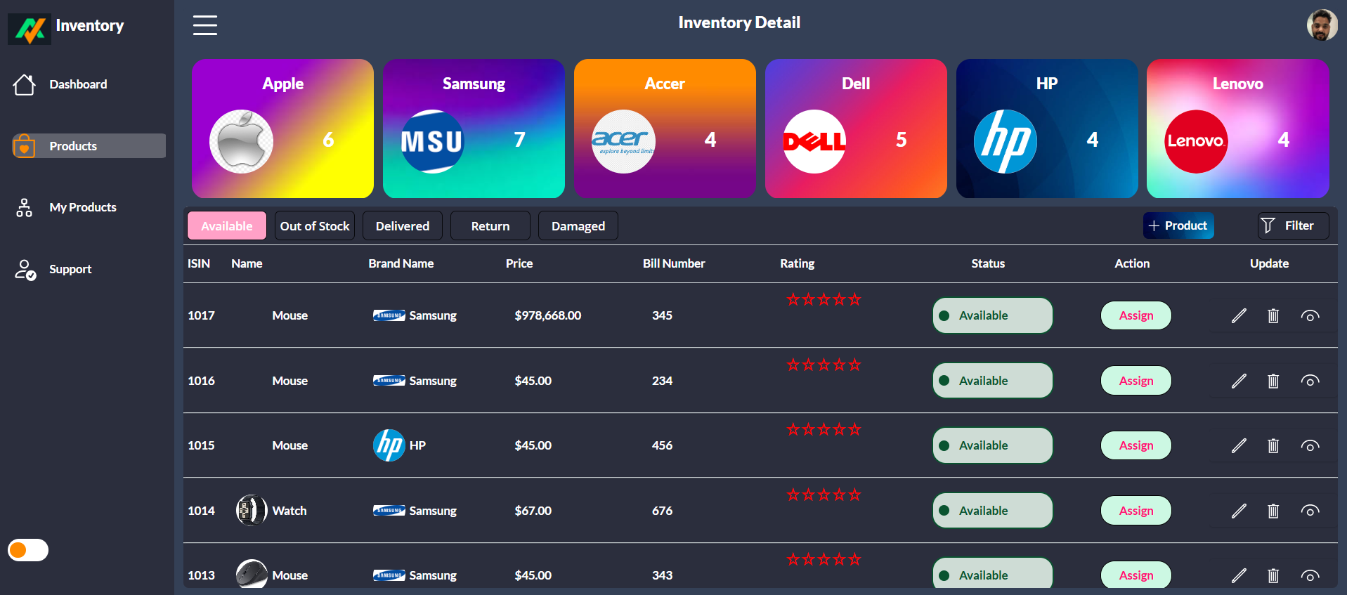Open Dashboard from the sidebar
This screenshot has height=595, width=1347.
78,84
